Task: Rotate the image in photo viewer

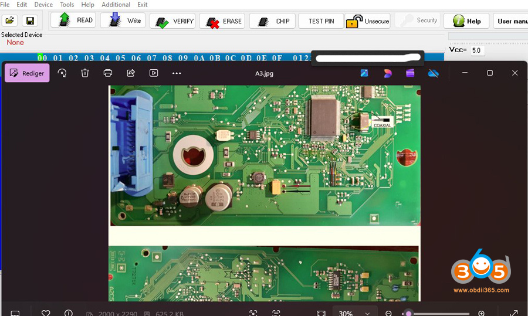Action: coord(62,73)
